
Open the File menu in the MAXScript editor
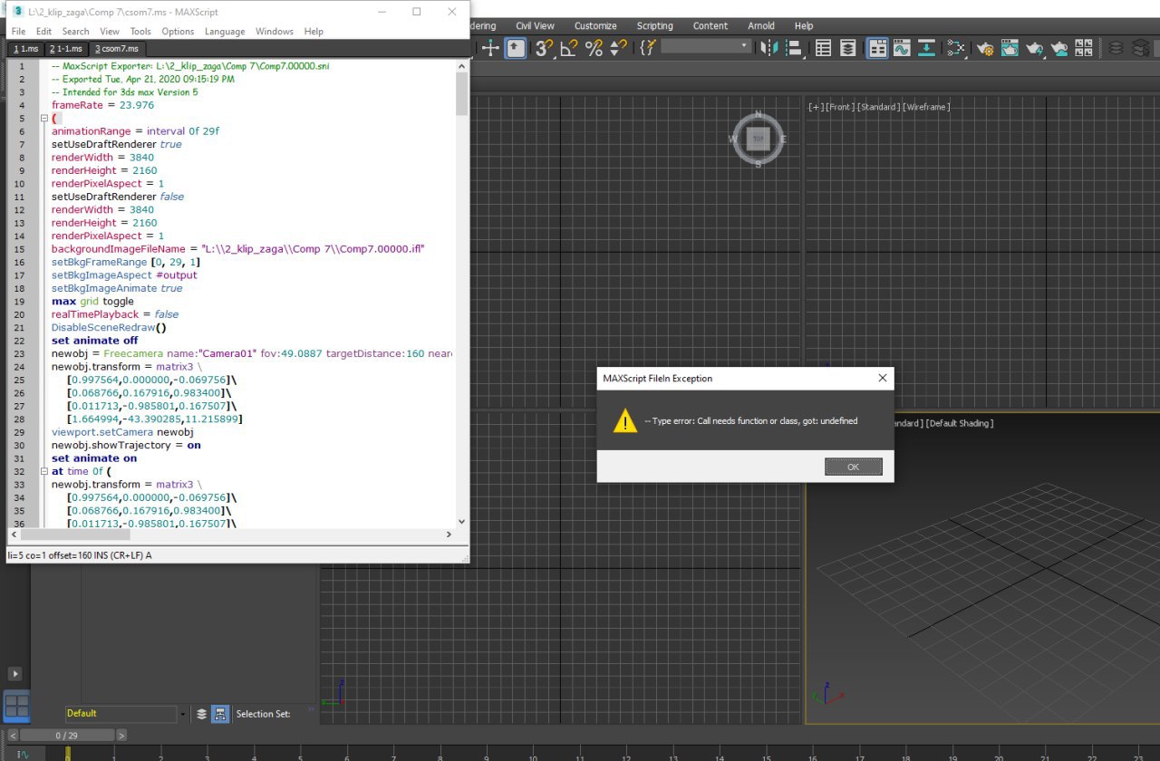click(18, 31)
